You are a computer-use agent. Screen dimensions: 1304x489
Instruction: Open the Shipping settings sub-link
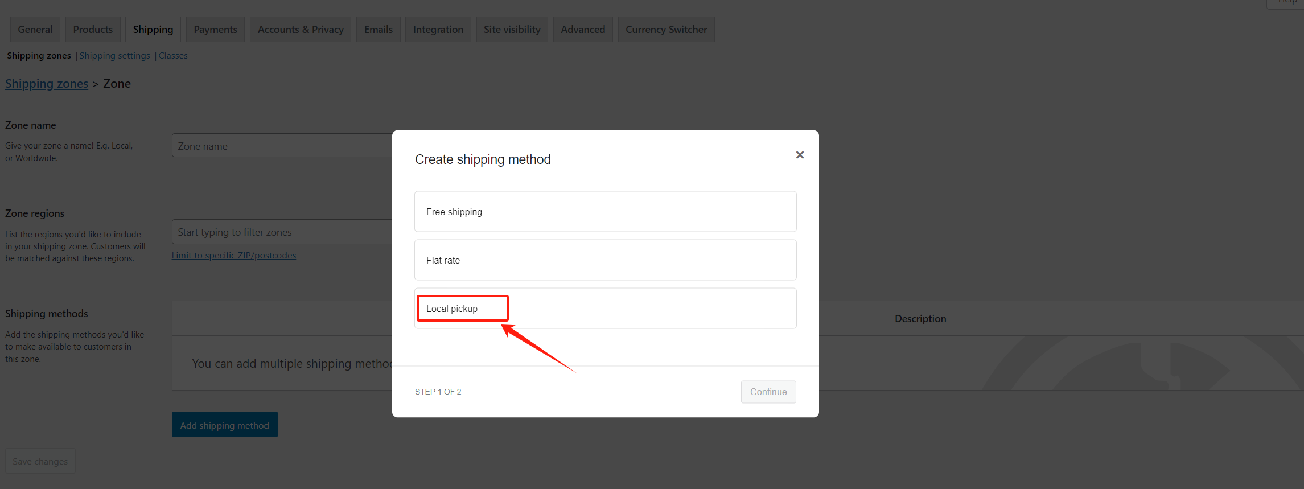coord(114,56)
